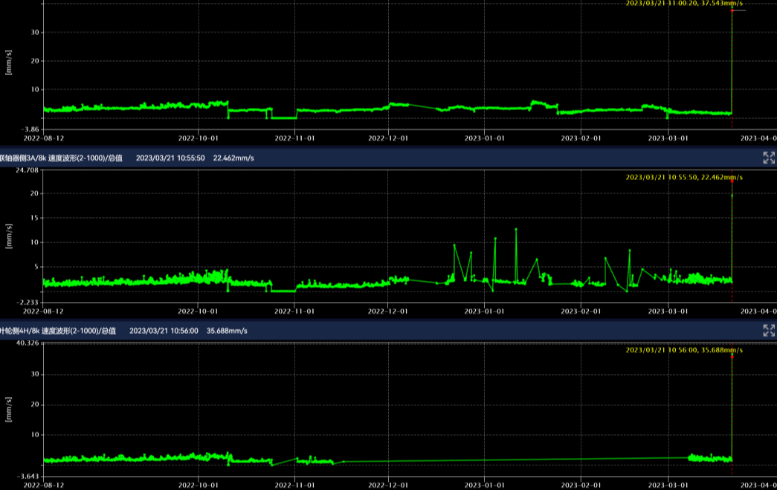Click the 2023/03/21 10:56:00 header timestamp

point(164,330)
